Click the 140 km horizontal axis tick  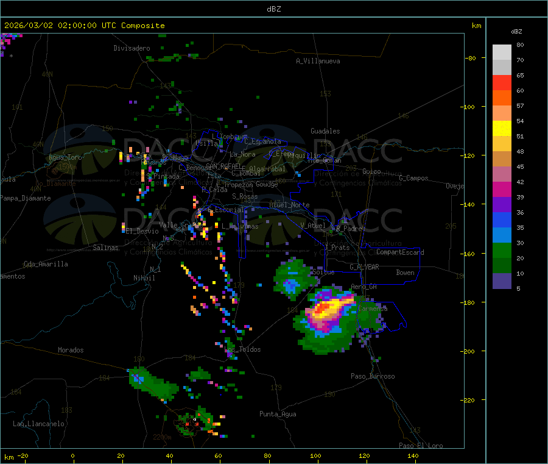point(413,455)
